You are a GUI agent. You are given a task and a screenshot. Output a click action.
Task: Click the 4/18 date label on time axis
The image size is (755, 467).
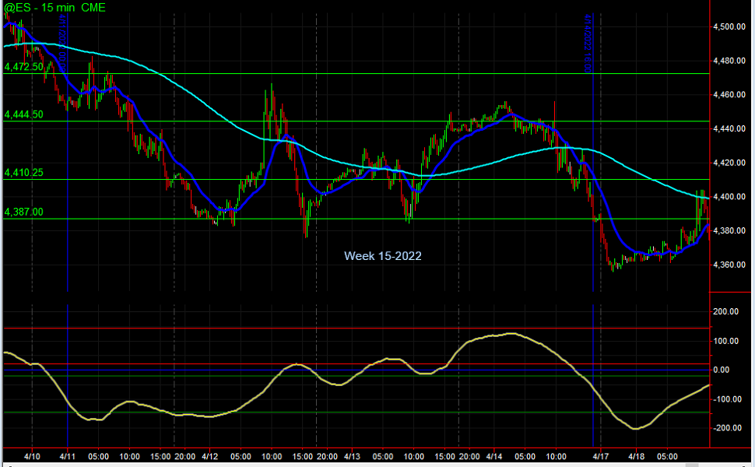636,456
